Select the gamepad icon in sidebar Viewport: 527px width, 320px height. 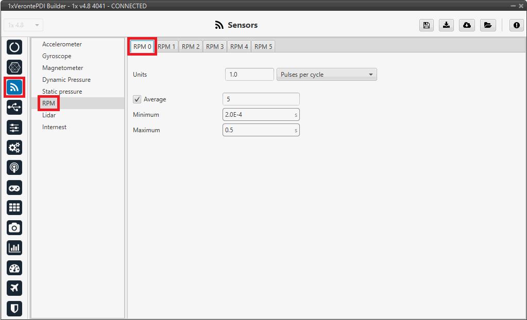pos(14,188)
